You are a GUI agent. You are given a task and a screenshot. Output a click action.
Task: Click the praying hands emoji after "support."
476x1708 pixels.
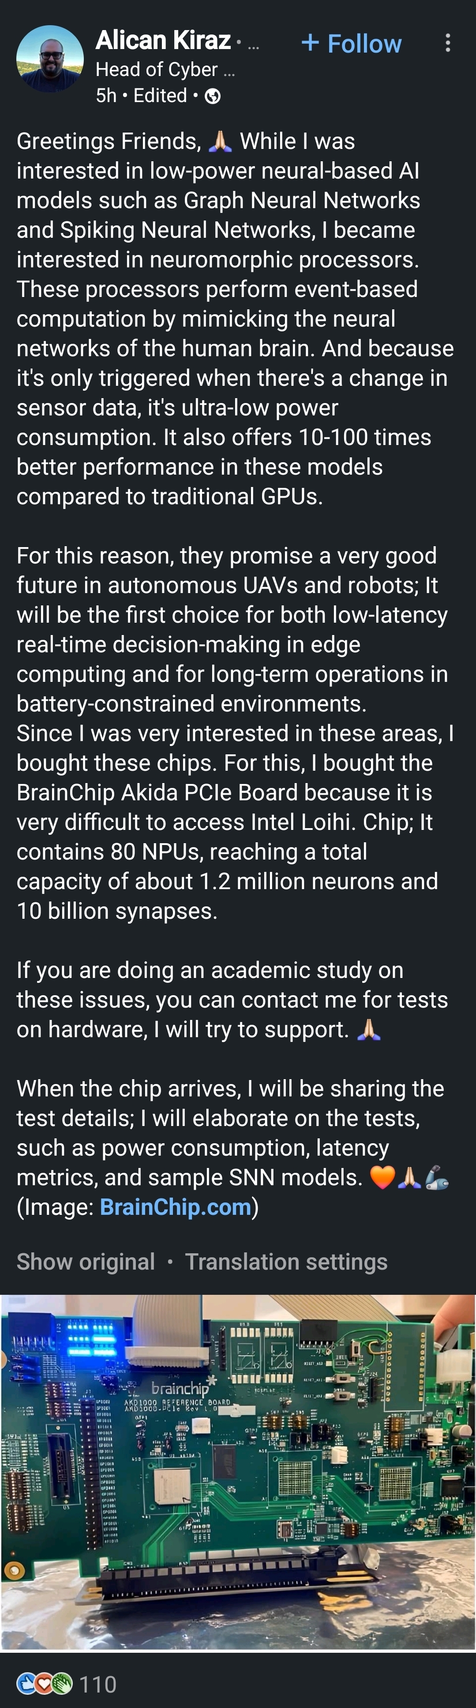click(x=369, y=1030)
